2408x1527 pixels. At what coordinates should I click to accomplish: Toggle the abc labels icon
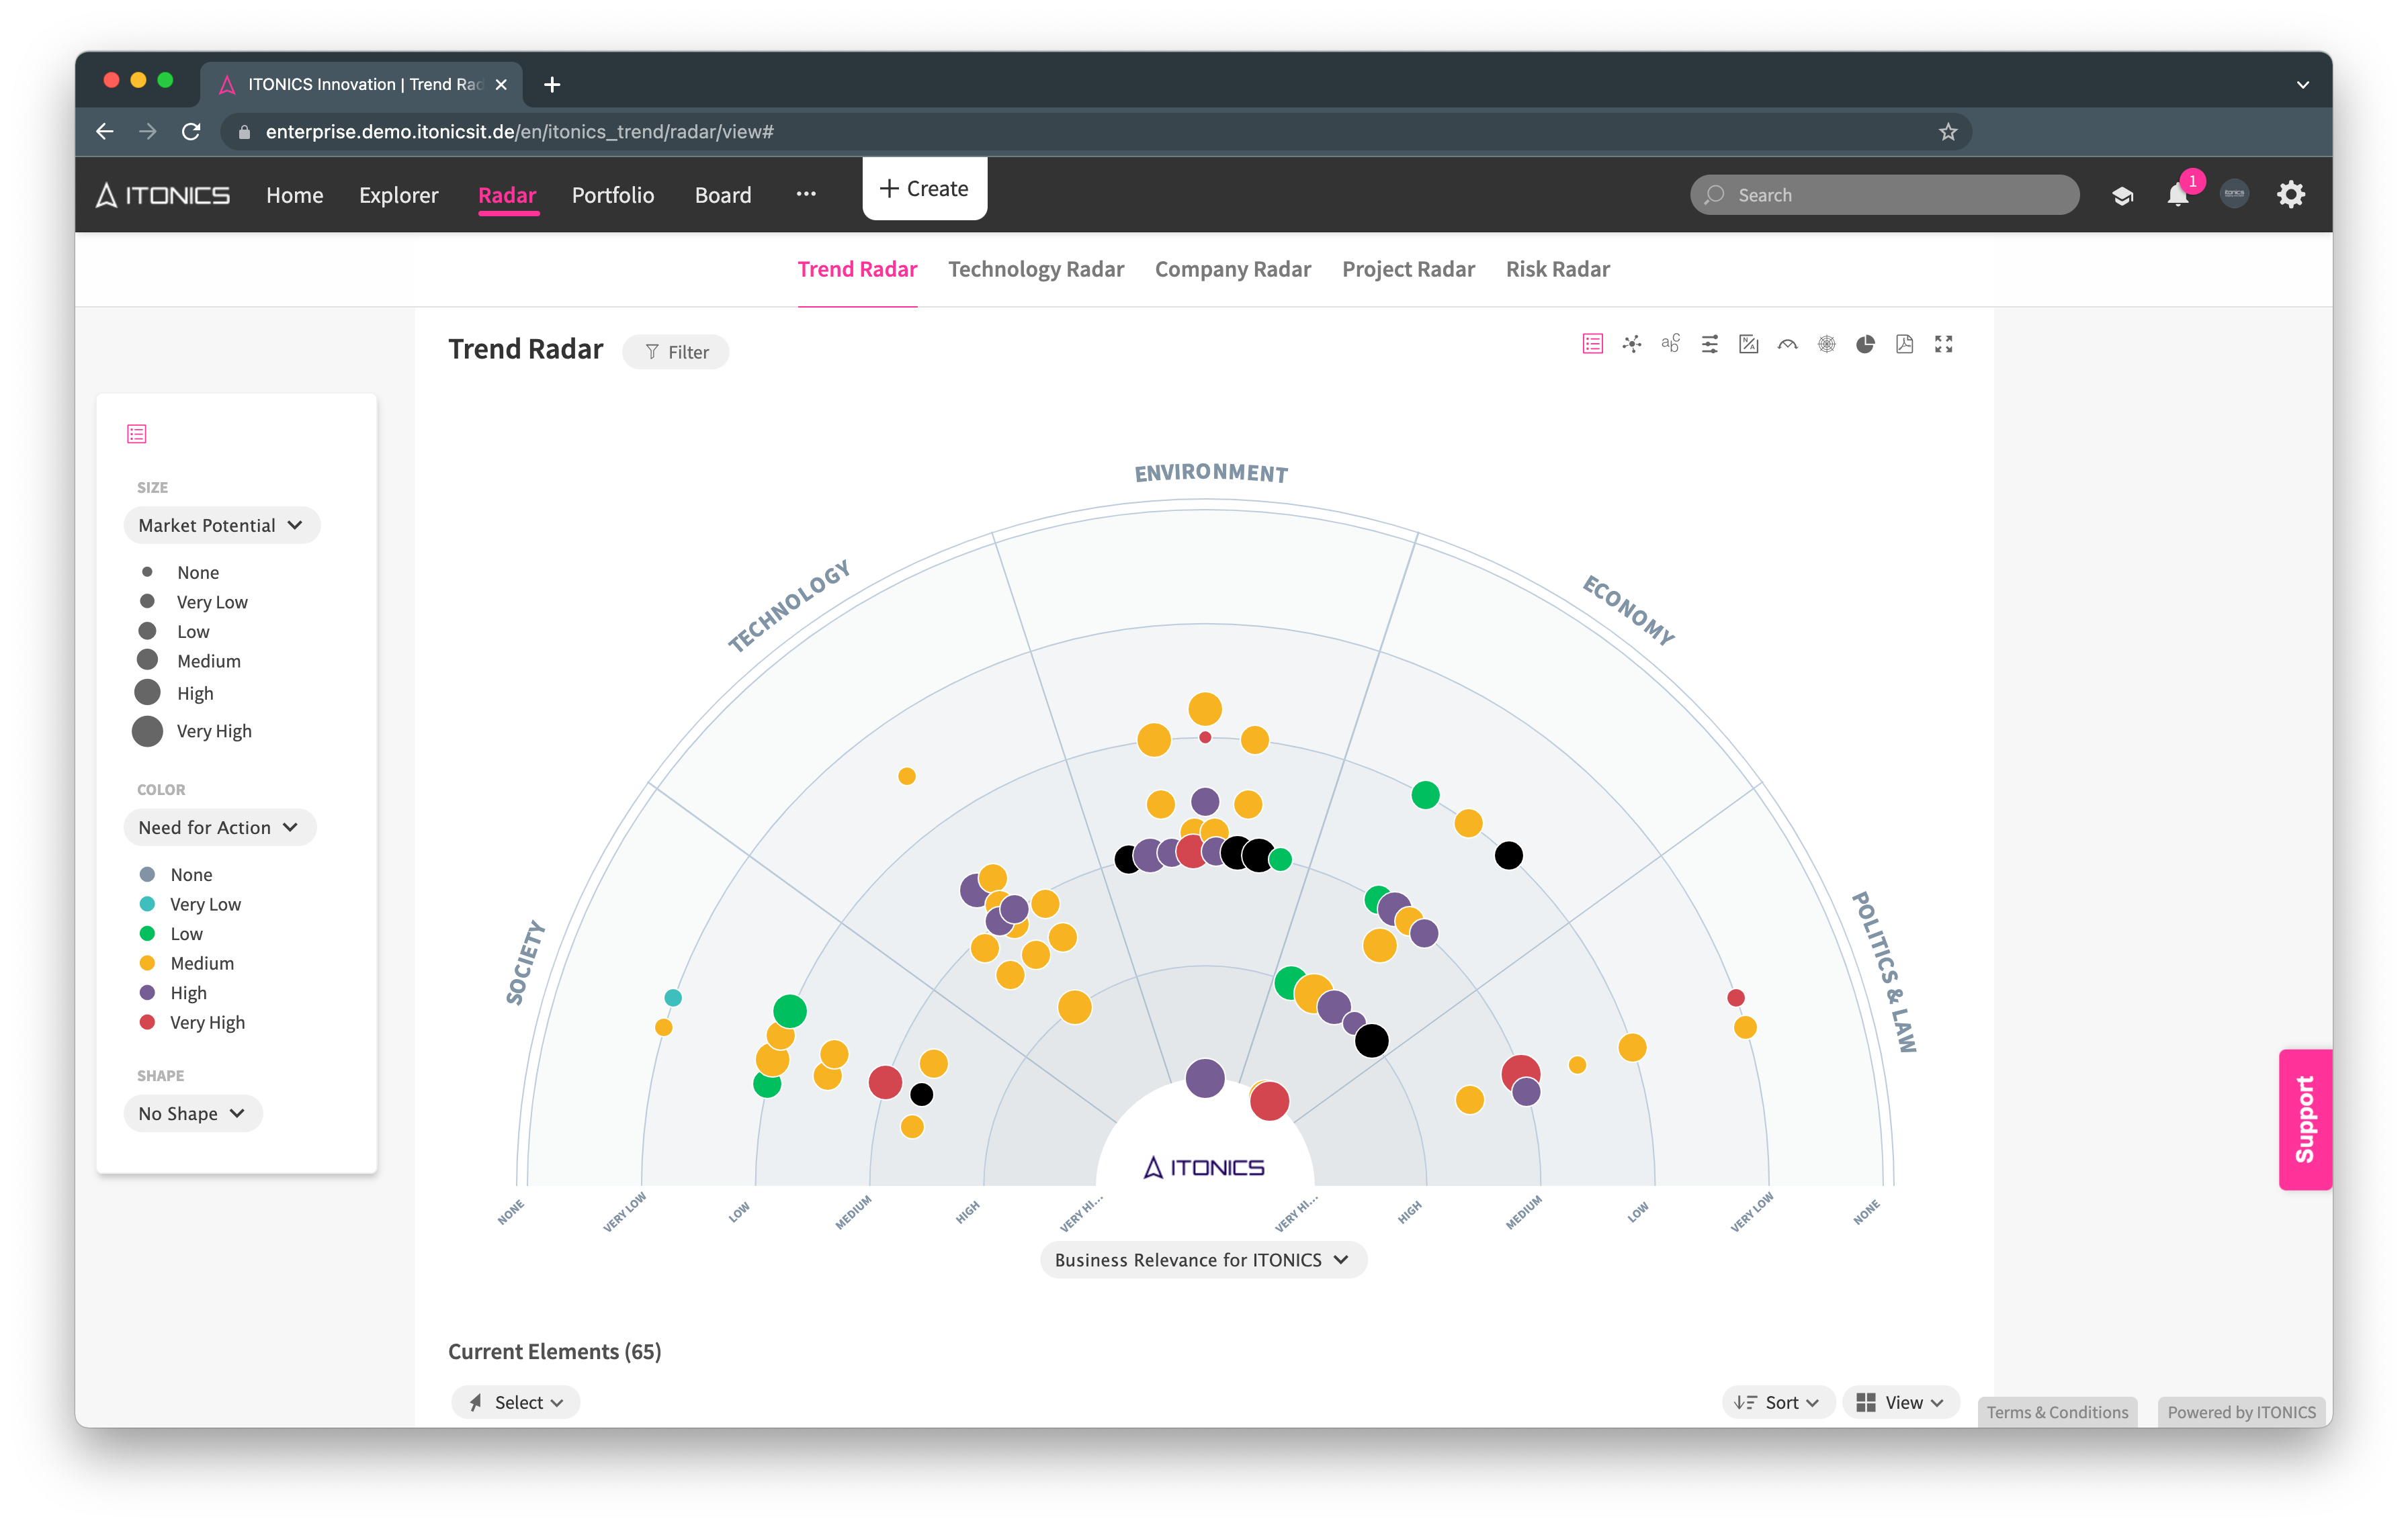1671,344
